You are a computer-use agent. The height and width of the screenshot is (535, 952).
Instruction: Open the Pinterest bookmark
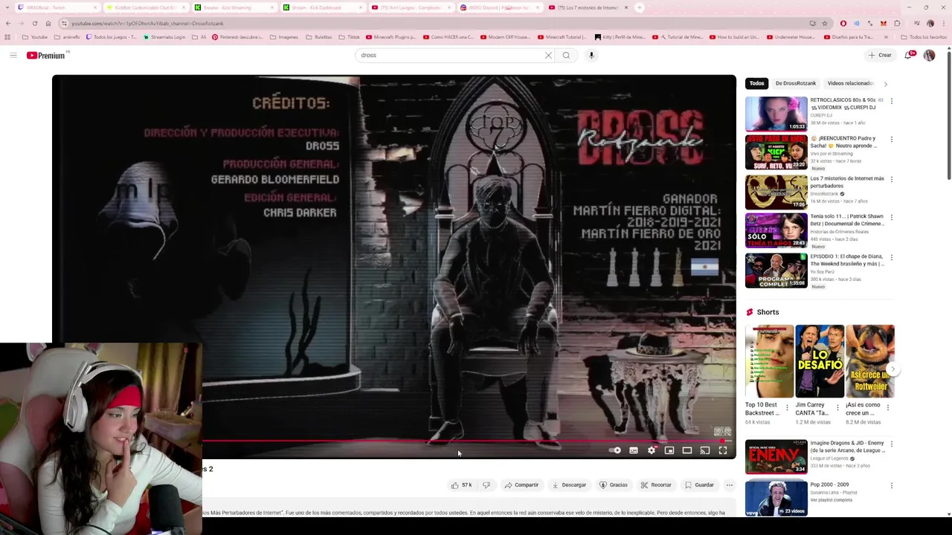click(237, 37)
